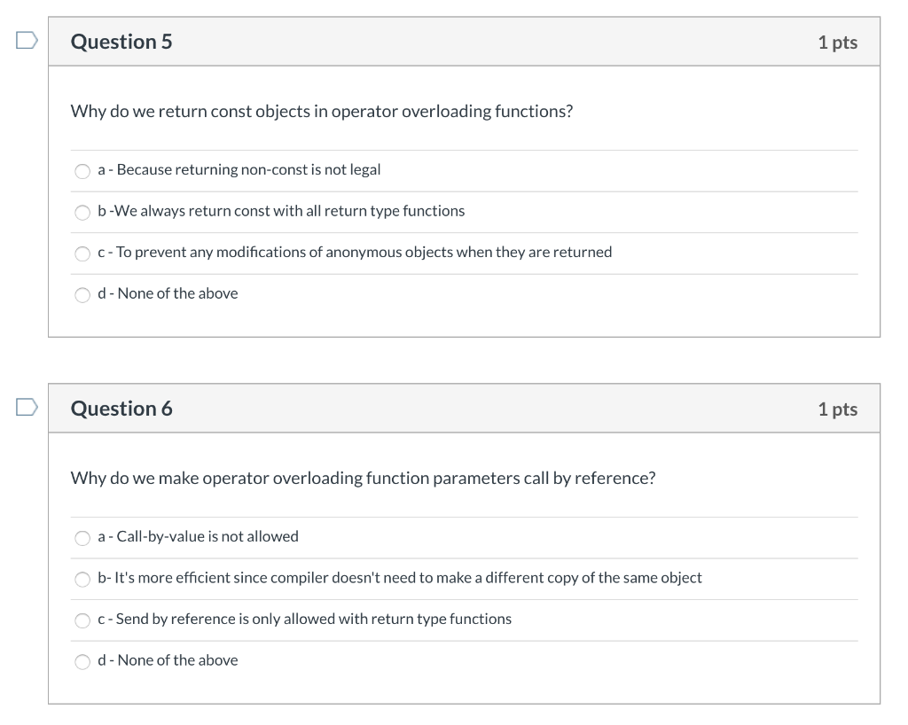Choose 'Call-by-value is not allowed' answer
Image resolution: width=908 pixels, height=725 pixels.
click(82, 538)
